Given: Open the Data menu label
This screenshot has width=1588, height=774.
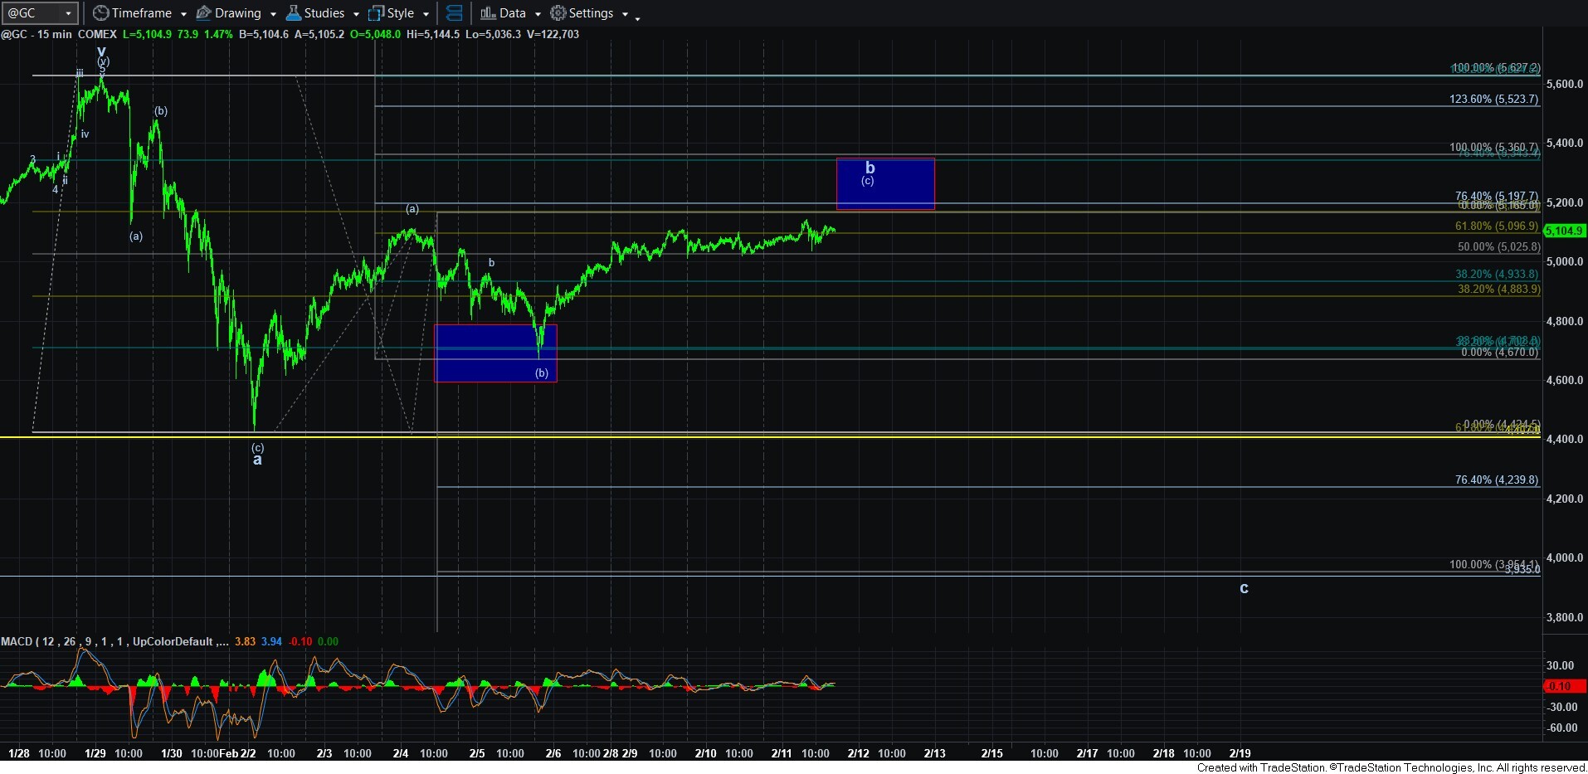Looking at the screenshot, I should point(513,13).
